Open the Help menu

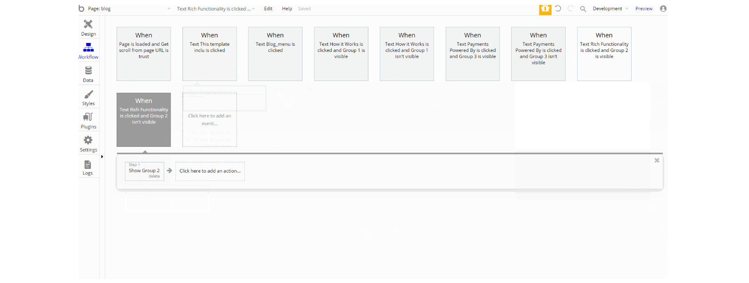tap(287, 9)
